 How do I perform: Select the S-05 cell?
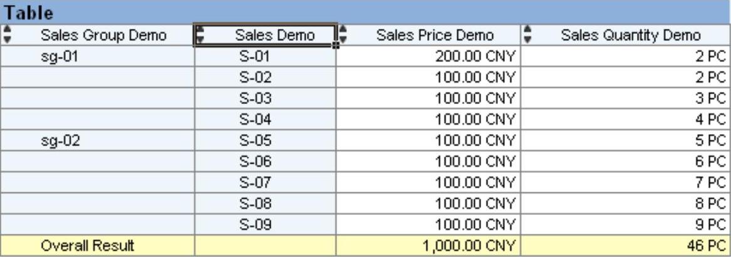(x=254, y=141)
